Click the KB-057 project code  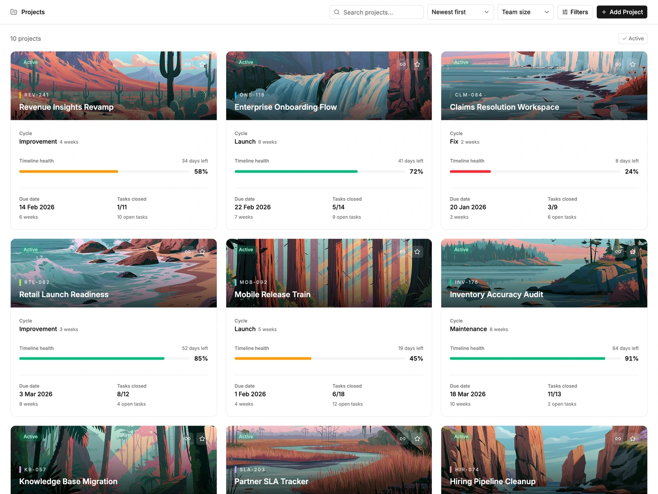click(x=35, y=469)
